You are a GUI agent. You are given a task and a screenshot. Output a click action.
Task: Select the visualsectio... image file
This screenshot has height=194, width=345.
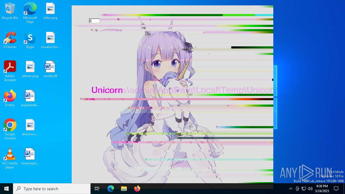point(50,40)
